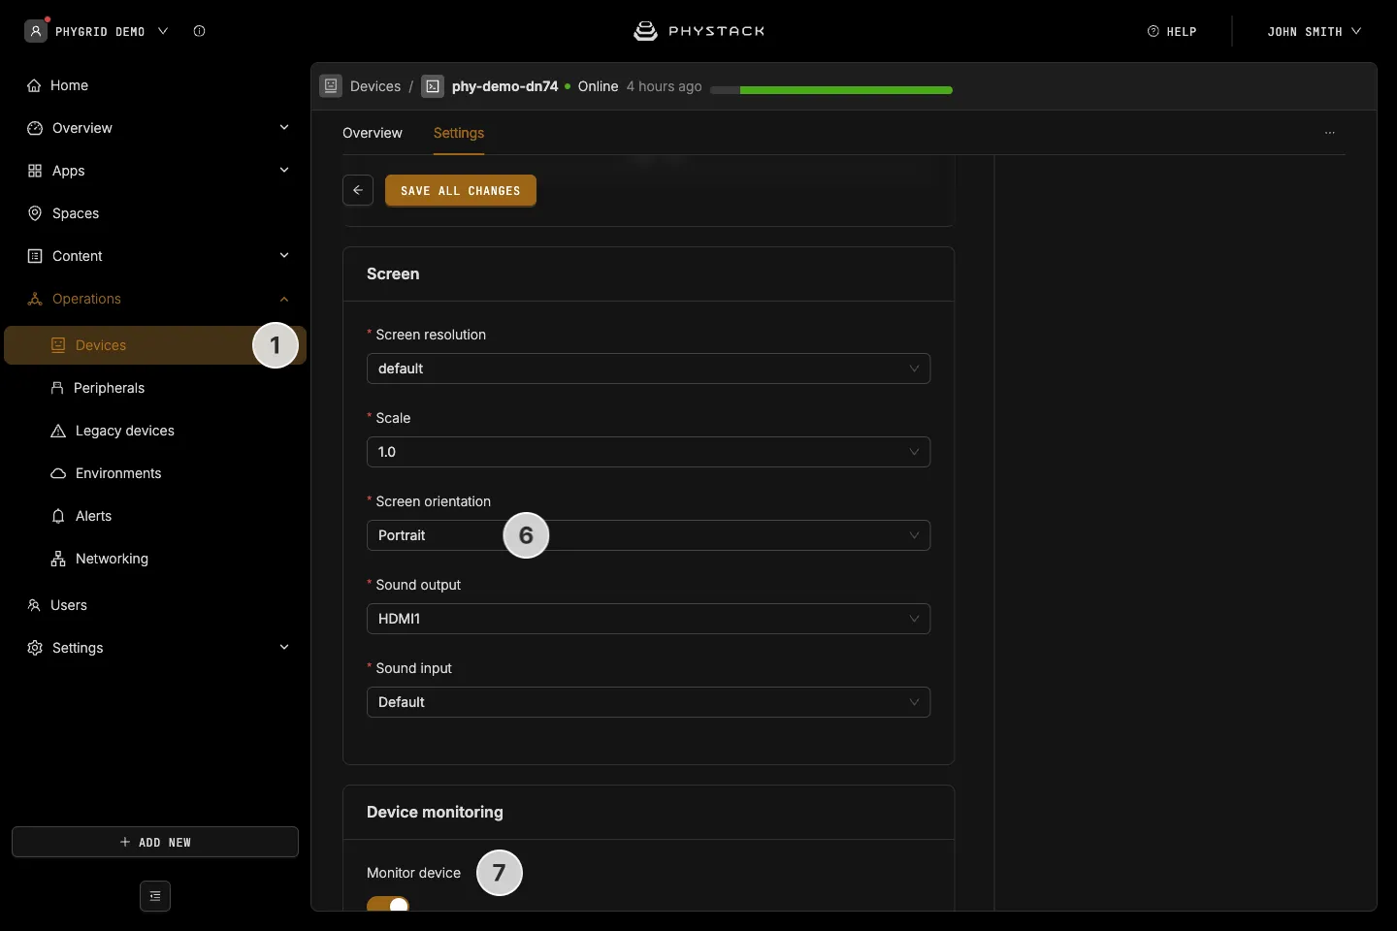This screenshot has height=931, width=1397.
Task: Click the Operations network icon
Action: click(35, 299)
